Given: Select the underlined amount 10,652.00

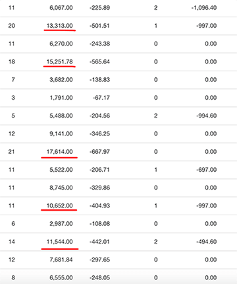Looking at the screenshot, I should click(x=59, y=205).
